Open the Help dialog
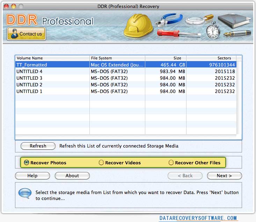 32,176
